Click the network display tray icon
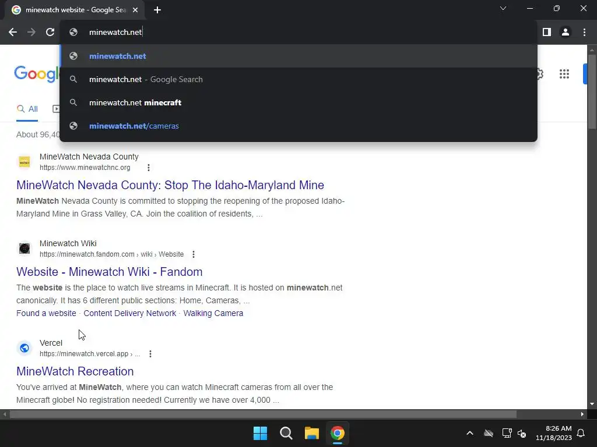This screenshot has width=597, height=447. 507,433
